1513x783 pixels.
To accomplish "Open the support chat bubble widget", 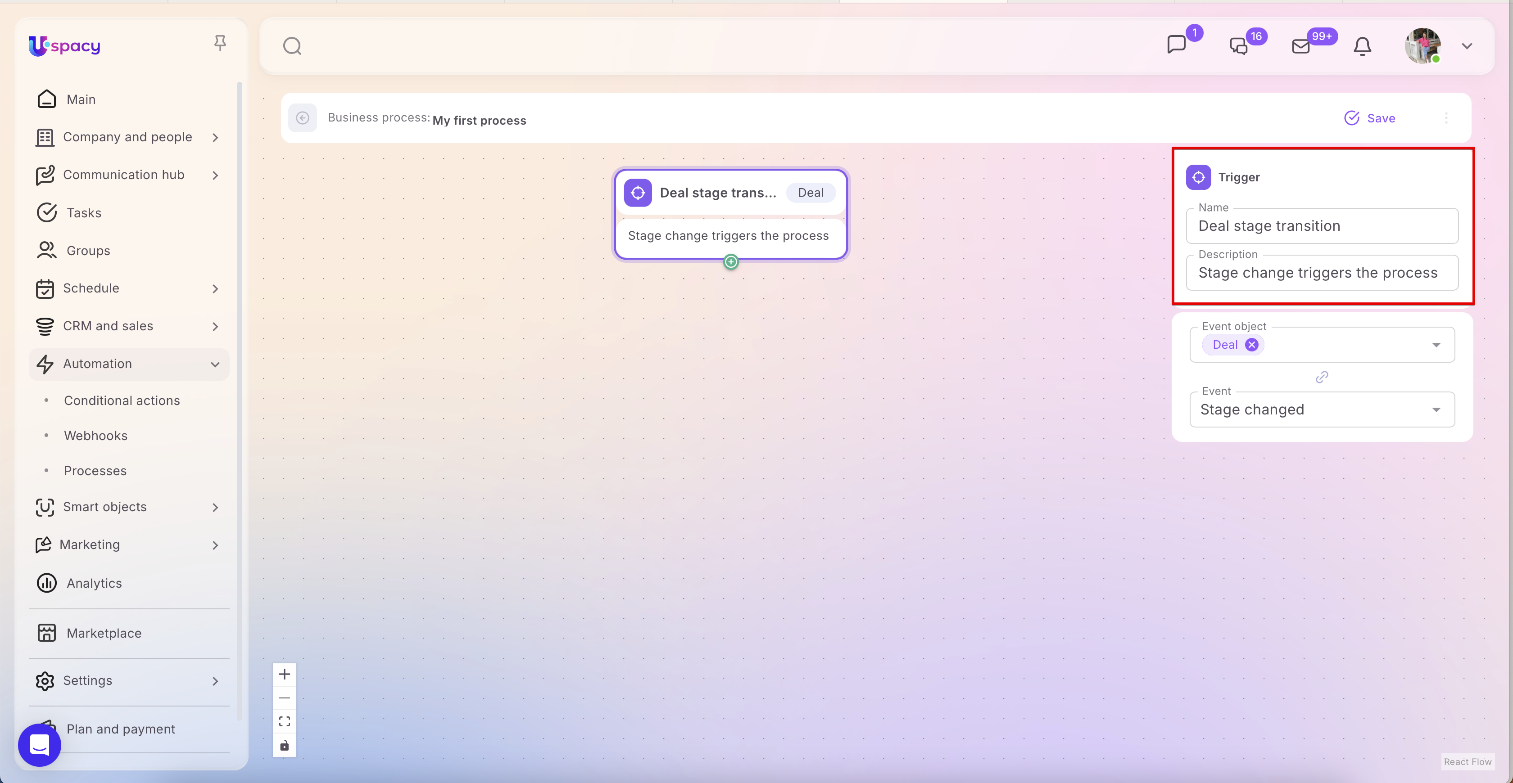I will (x=39, y=745).
